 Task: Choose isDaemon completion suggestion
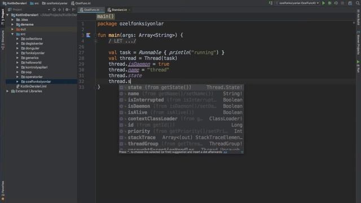click(x=181, y=106)
